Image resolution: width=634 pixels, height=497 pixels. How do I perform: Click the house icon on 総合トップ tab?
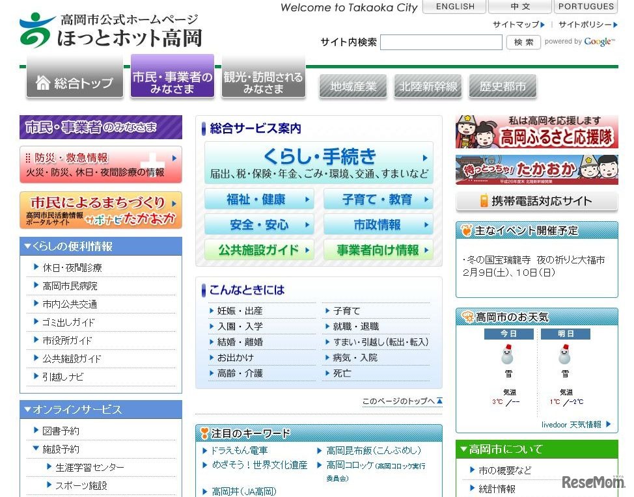point(43,83)
